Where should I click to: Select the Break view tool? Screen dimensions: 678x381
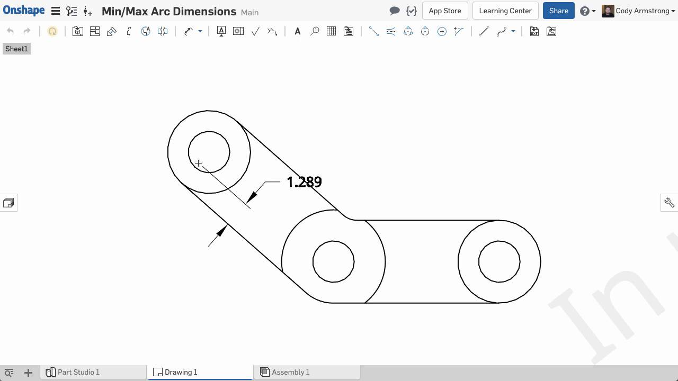(163, 32)
